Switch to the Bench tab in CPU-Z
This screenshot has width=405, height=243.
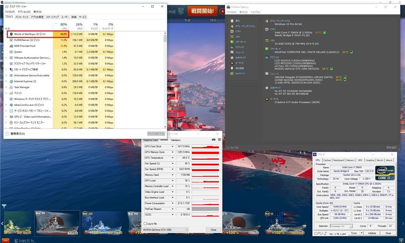[x=380, y=160]
